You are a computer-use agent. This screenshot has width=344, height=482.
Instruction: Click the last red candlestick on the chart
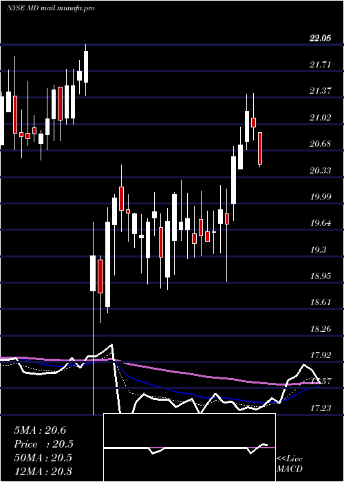click(x=260, y=149)
